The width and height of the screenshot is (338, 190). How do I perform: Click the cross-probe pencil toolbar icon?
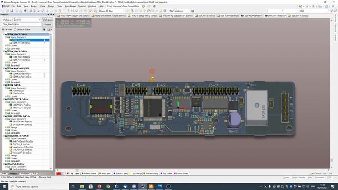tap(91, 11)
